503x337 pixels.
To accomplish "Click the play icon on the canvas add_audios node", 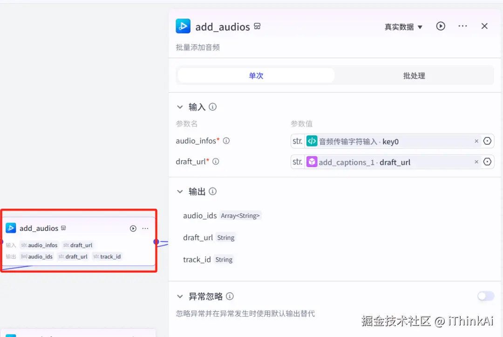I will [133, 228].
